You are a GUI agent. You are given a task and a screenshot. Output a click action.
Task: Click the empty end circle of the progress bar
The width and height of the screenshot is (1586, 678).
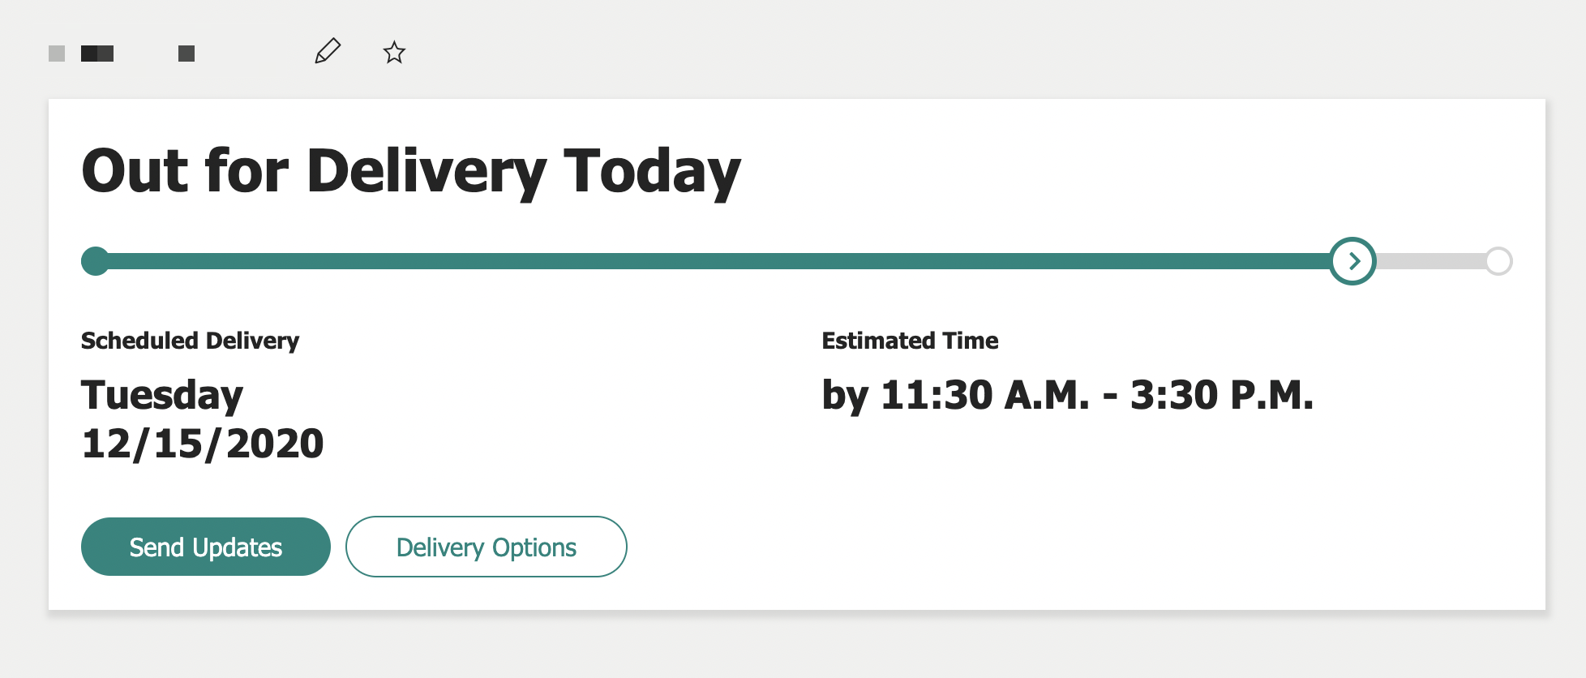[x=1498, y=261]
